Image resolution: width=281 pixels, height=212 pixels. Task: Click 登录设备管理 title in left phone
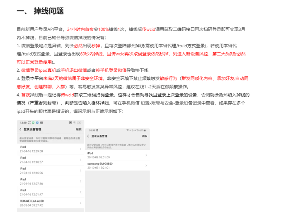pyautogui.click(x=33, y=129)
